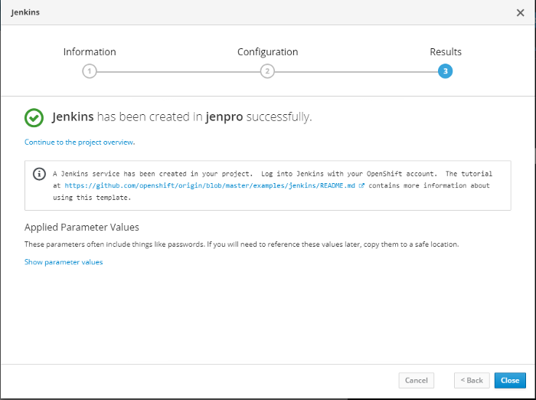The height and width of the screenshot is (400, 536).
Task: Open the GitHub Jenkins README.md link
Action: click(x=210, y=185)
